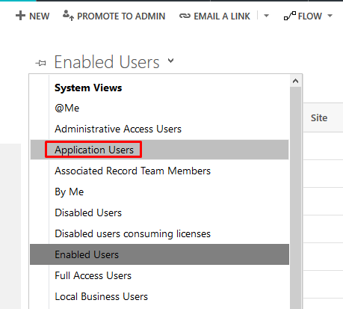
Task: Collapse the Enabled Users view selector chevron
Action: click(170, 61)
